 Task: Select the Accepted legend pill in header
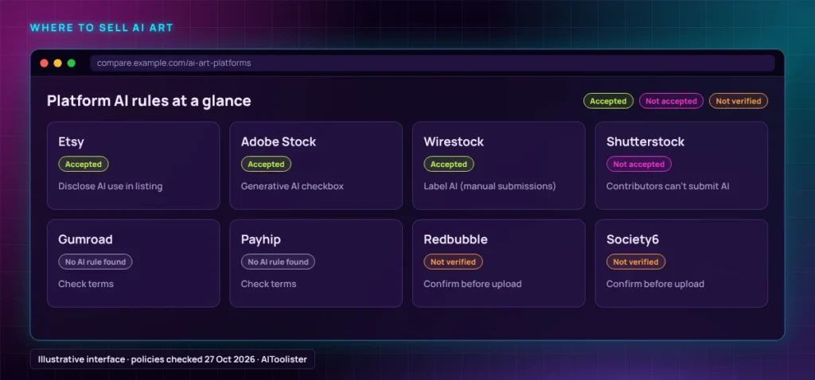tap(608, 101)
